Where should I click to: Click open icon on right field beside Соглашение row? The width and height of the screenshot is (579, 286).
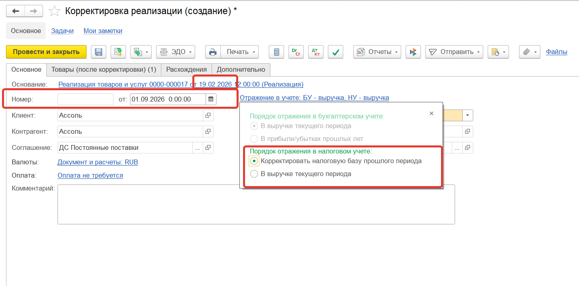(468, 148)
